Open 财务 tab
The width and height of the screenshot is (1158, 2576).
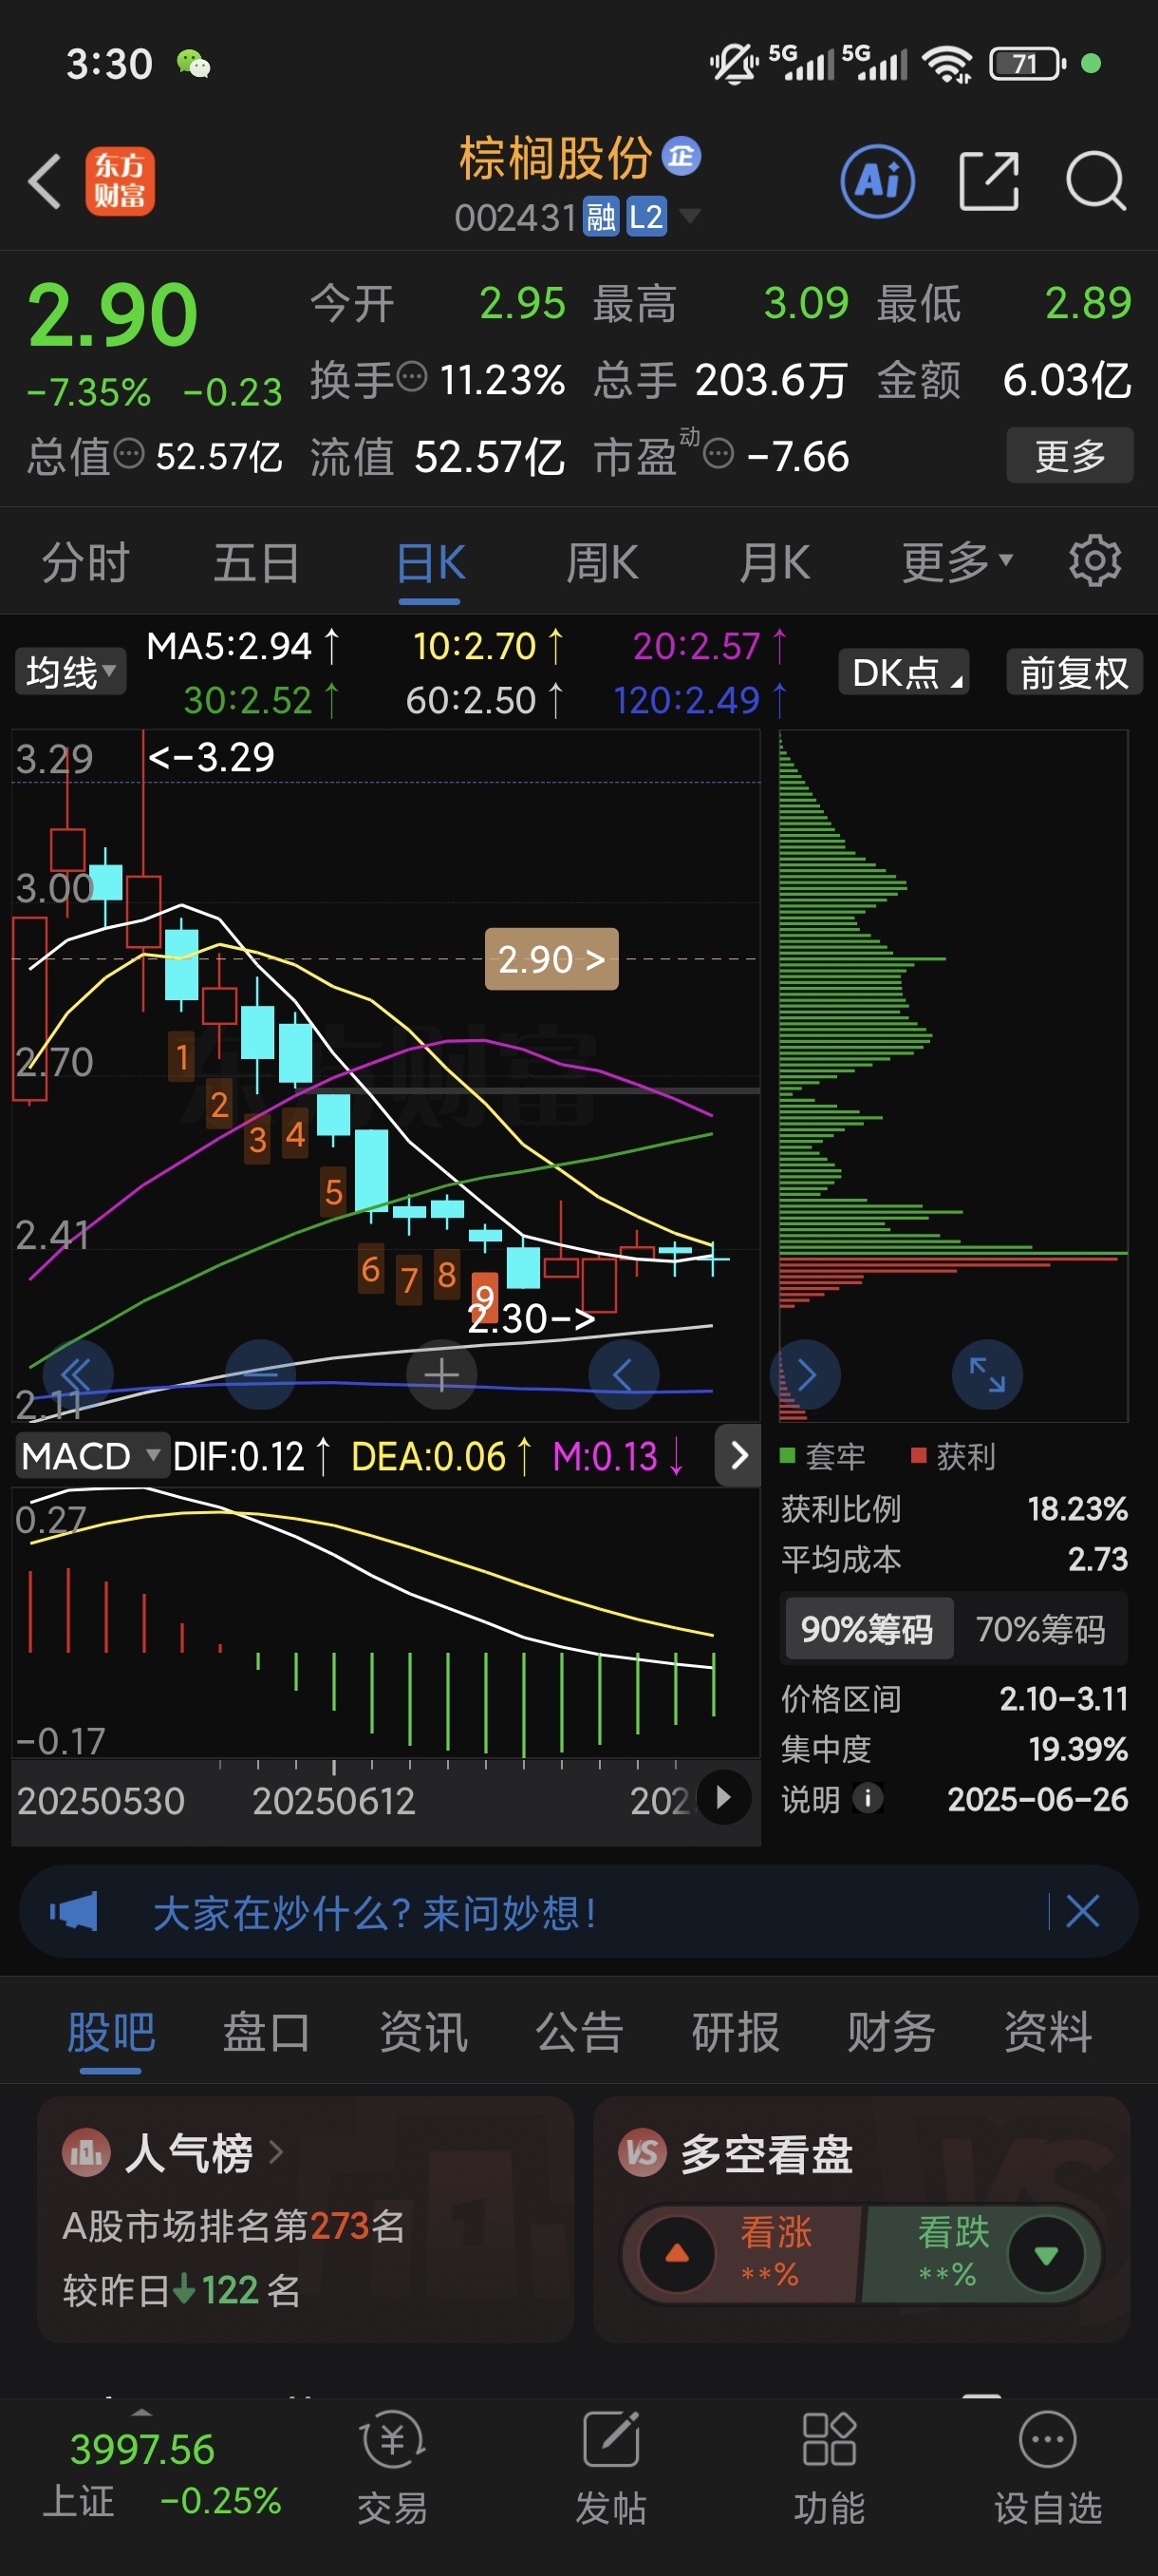891,2032
